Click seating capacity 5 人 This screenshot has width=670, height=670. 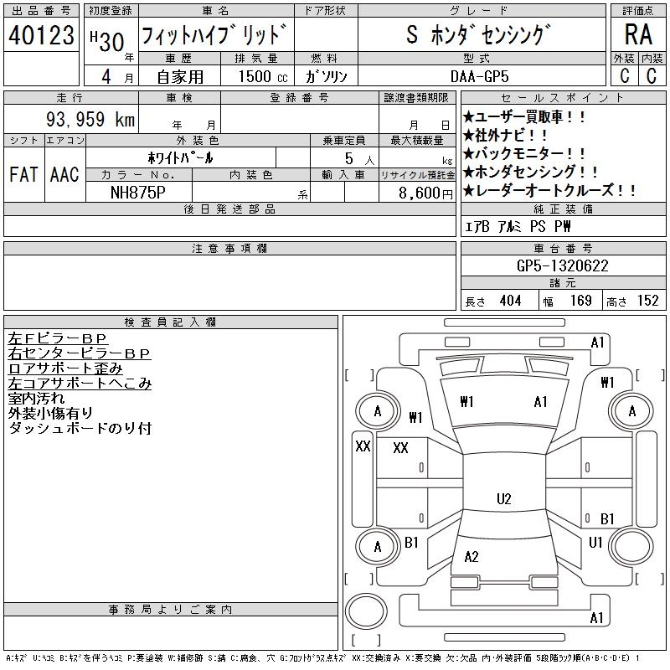click(360, 159)
